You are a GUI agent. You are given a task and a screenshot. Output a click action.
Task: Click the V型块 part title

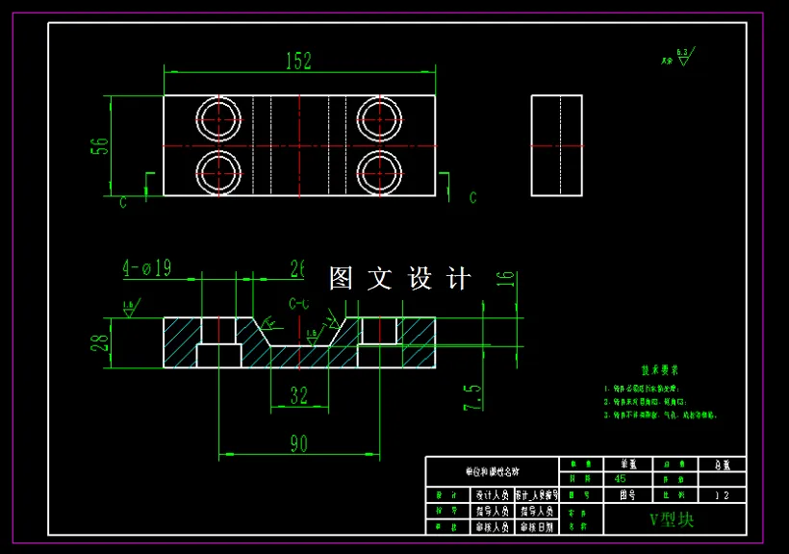pos(672,519)
